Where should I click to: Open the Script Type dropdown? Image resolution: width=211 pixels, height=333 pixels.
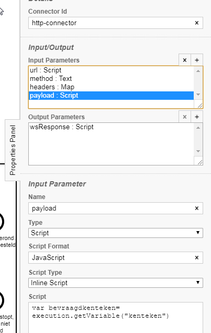tap(116, 283)
